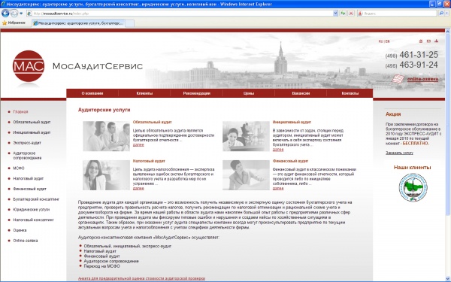451x282 pixels.
Task: Open the Цены menu item
Action: [x=249, y=93]
